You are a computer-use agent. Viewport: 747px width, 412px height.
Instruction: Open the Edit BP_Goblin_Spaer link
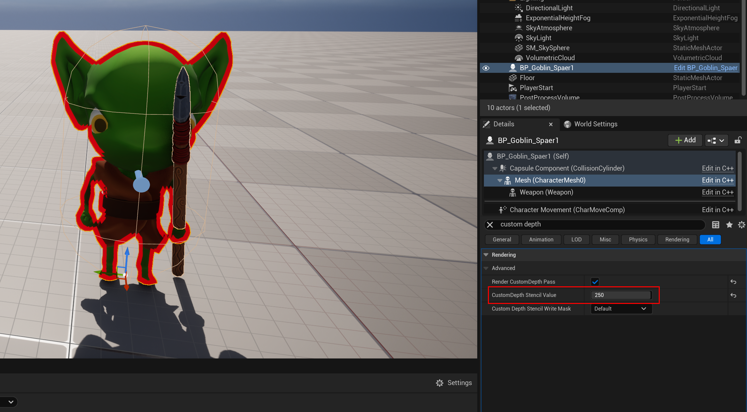[705, 68]
